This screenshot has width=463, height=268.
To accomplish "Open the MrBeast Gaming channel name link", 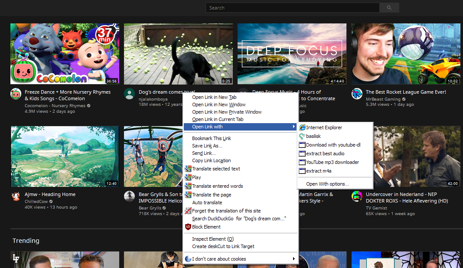I will [x=383, y=99].
